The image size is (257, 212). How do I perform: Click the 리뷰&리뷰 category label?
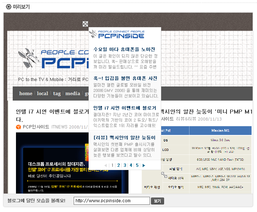pos(186,119)
